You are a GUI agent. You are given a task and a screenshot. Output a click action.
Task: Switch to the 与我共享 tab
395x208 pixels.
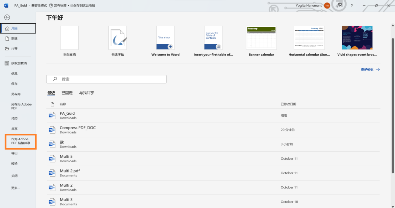(87, 93)
